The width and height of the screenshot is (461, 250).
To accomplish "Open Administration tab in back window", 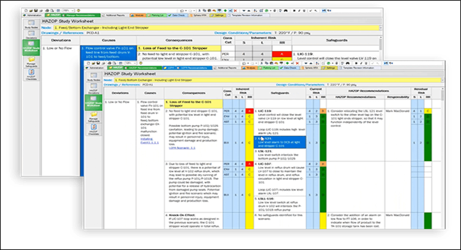I will pos(34,15).
